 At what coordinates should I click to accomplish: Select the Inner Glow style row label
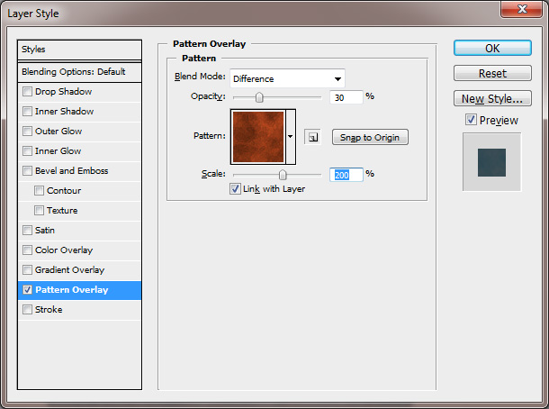pyautogui.click(x=58, y=151)
